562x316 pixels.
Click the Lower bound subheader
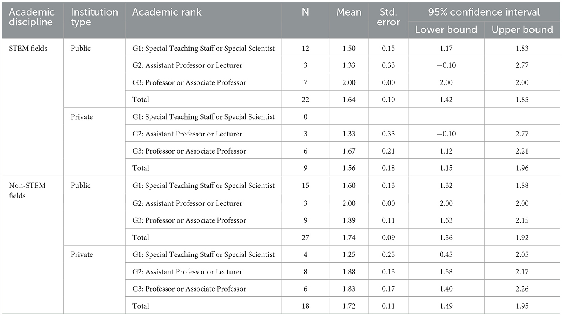click(x=446, y=30)
